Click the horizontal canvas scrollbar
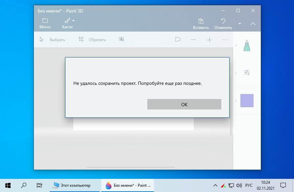The height and width of the screenshot is (192, 294). coord(131,167)
